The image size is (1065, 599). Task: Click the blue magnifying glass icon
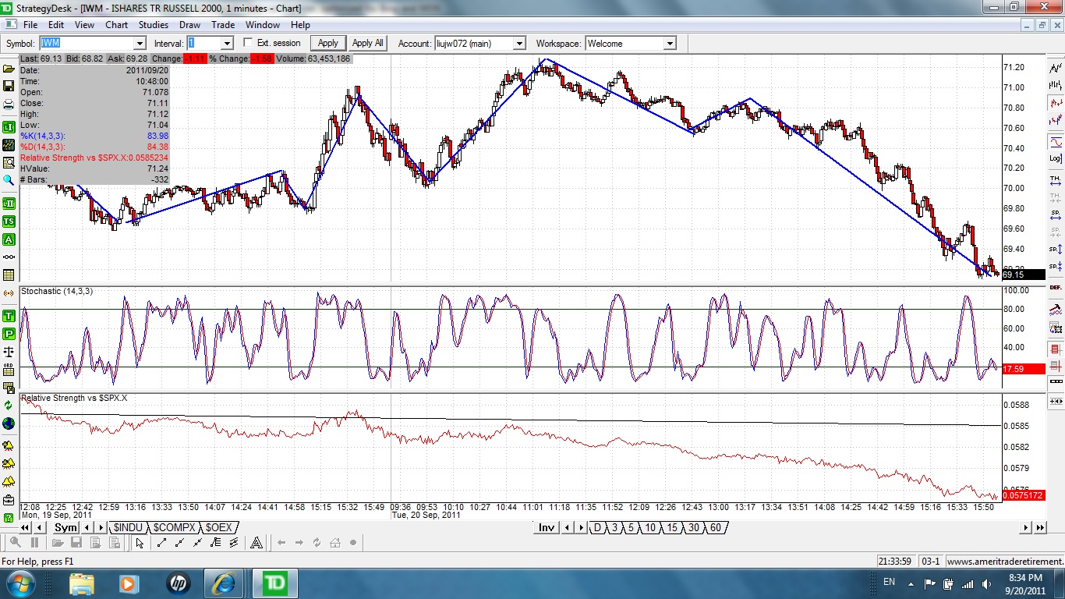[x=9, y=180]
